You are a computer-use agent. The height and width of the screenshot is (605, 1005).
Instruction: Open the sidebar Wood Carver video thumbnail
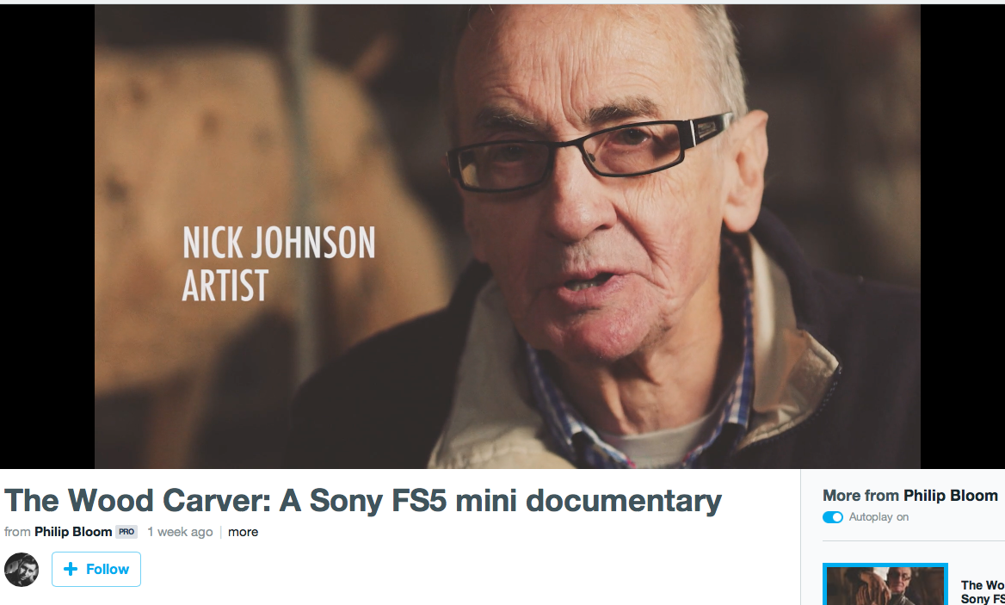click(x=885, y=583)
